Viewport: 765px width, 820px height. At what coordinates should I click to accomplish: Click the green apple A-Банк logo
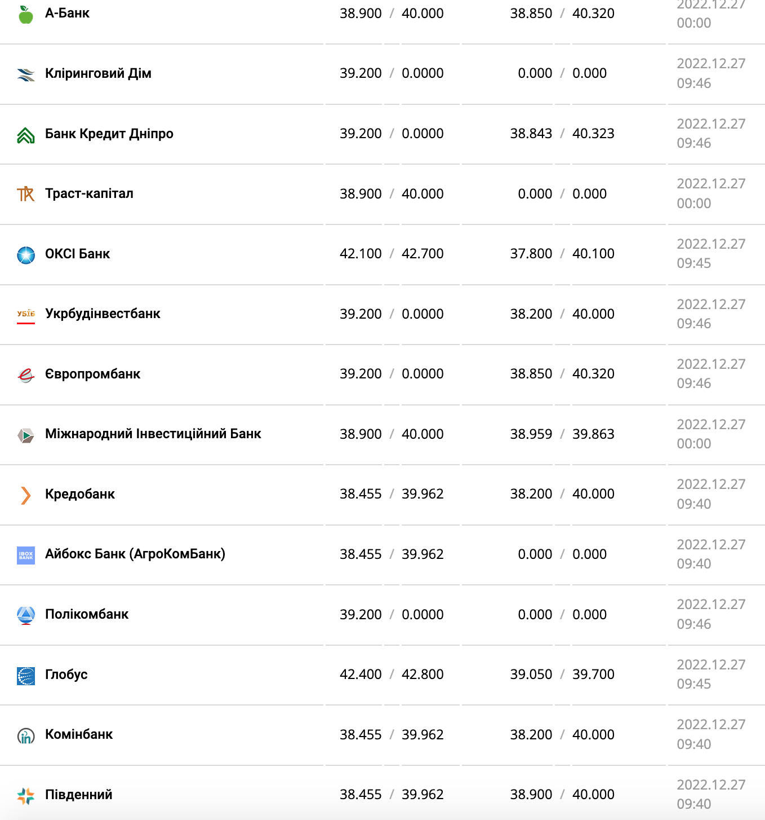[26, 15]
